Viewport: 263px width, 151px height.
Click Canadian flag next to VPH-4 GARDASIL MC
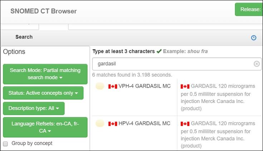click(113, 86)
